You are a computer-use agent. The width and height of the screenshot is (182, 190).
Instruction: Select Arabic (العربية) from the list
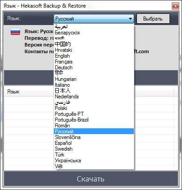(94, 27)
